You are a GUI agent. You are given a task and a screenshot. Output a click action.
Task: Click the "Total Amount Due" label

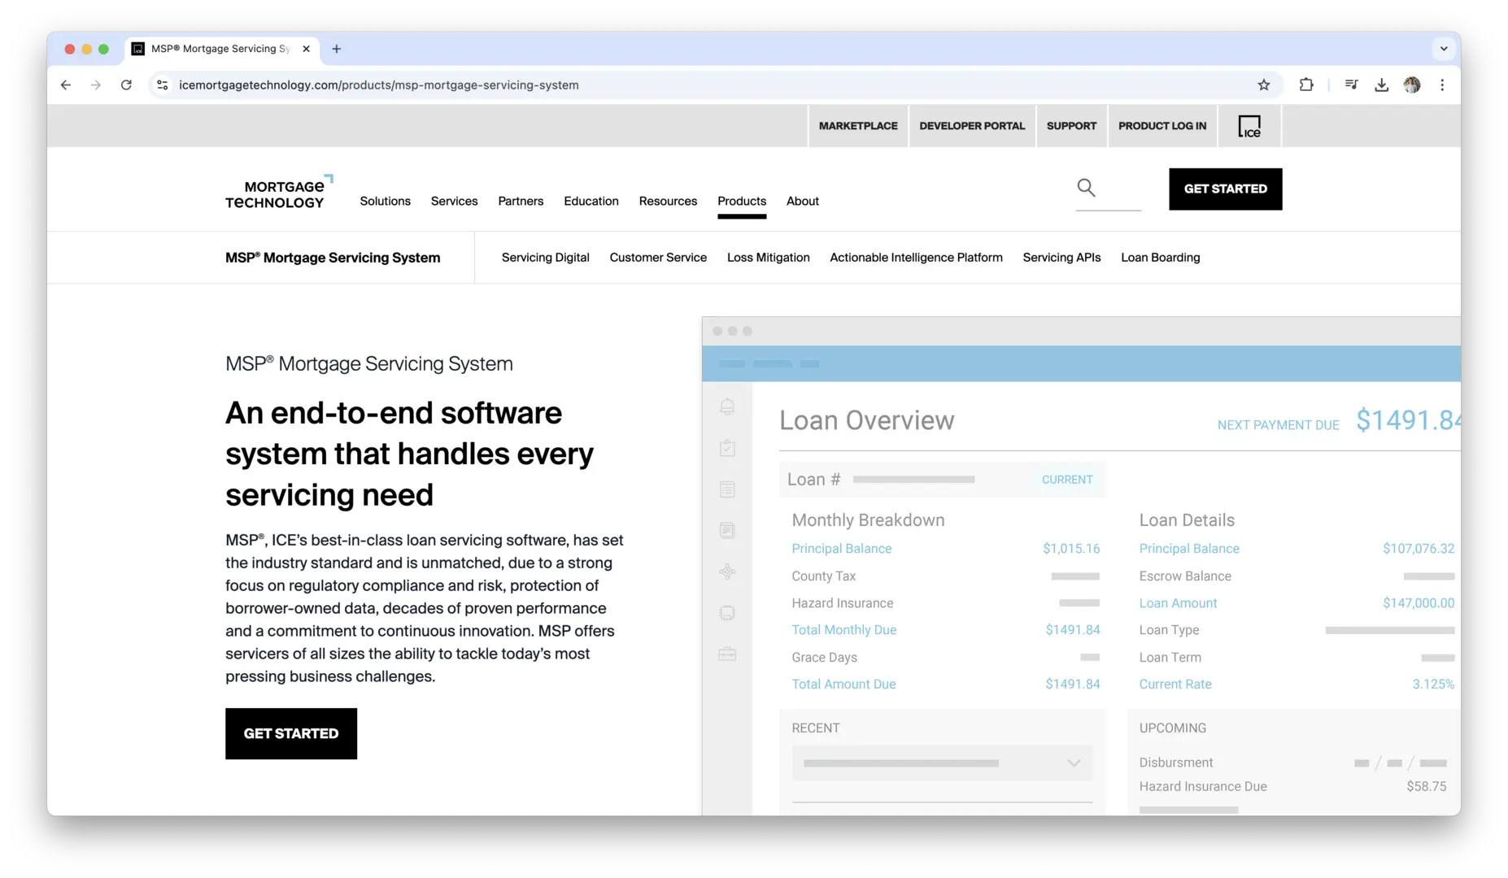click(843, 685)
